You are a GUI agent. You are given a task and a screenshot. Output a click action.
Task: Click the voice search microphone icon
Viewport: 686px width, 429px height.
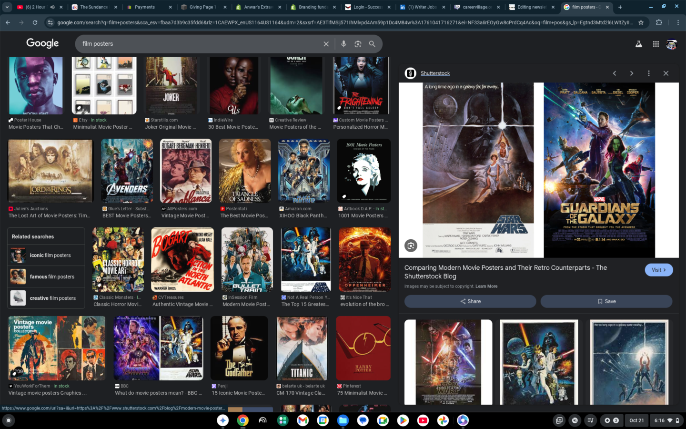(343, 44)
